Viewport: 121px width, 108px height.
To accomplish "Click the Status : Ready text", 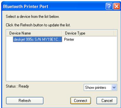I will (17, 86).
